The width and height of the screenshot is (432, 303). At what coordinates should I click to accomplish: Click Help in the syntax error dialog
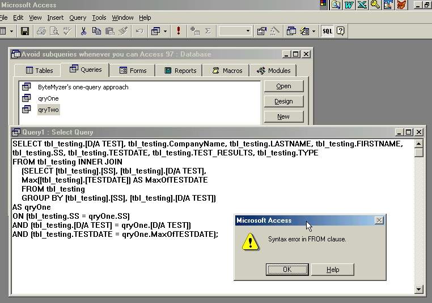click(x=333, y=270)
